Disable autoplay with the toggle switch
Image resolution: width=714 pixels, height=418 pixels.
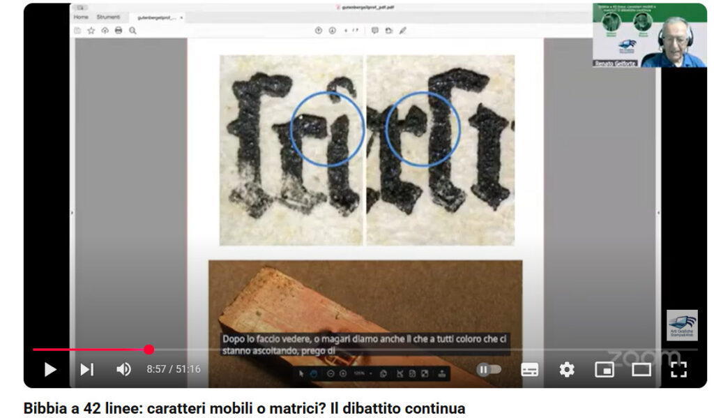point(490,370)
